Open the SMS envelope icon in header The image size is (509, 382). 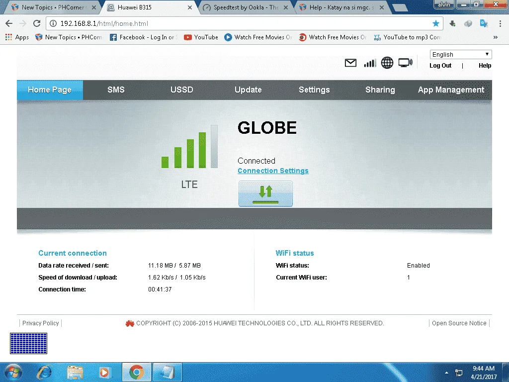coord(350,63)
